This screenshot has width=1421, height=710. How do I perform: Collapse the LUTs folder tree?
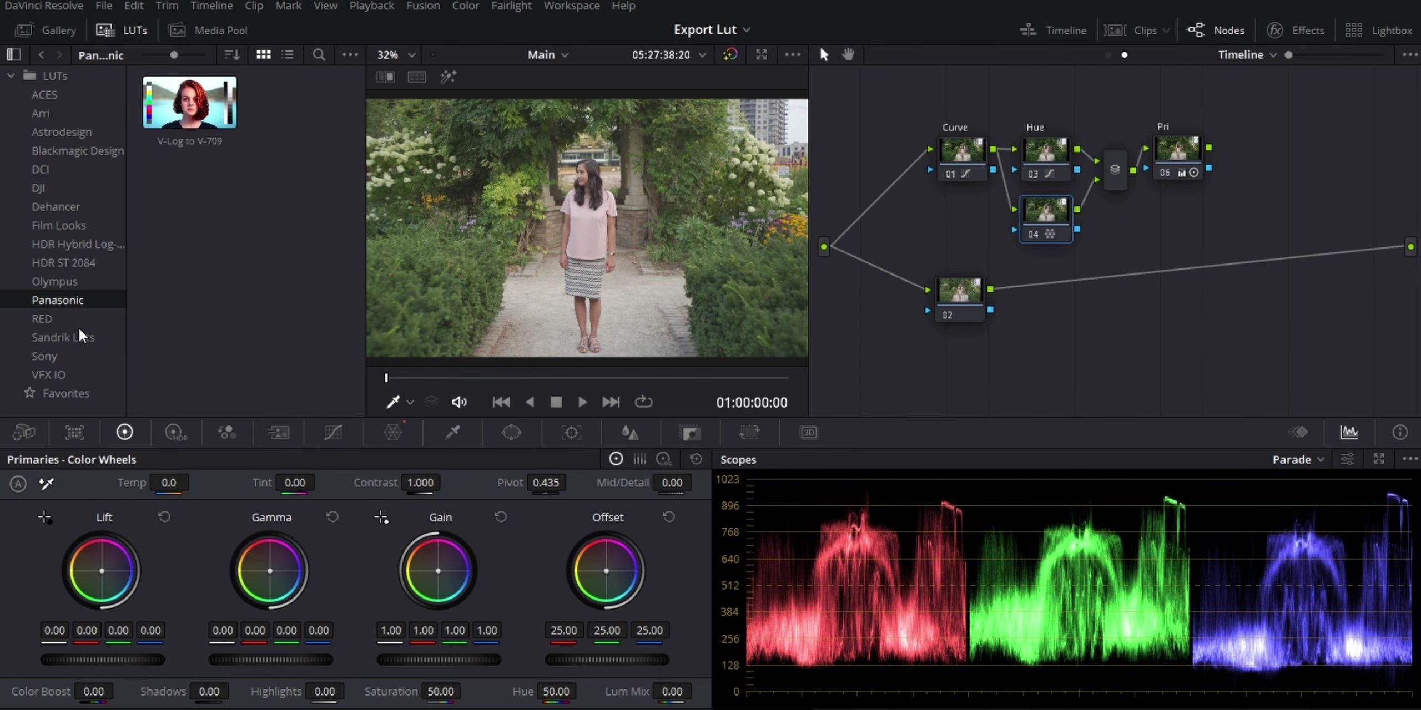11,75
